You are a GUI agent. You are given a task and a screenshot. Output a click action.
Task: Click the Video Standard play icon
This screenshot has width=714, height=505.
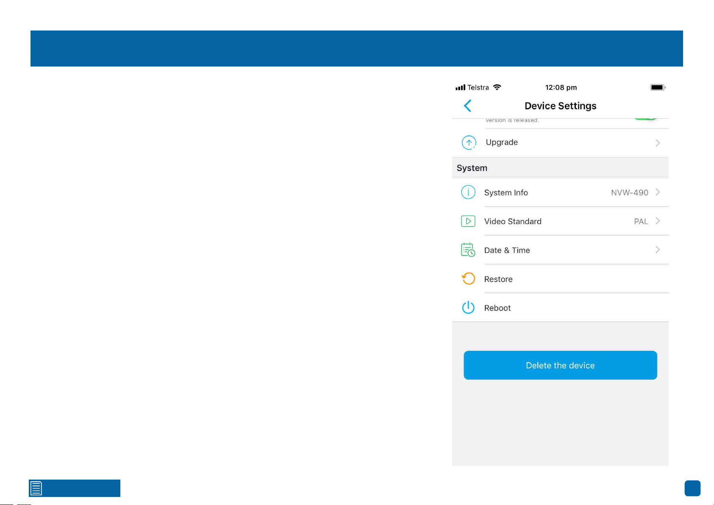(x=468, y=221)
